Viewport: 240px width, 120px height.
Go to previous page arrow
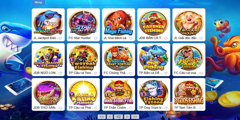(x=110, y=117)
